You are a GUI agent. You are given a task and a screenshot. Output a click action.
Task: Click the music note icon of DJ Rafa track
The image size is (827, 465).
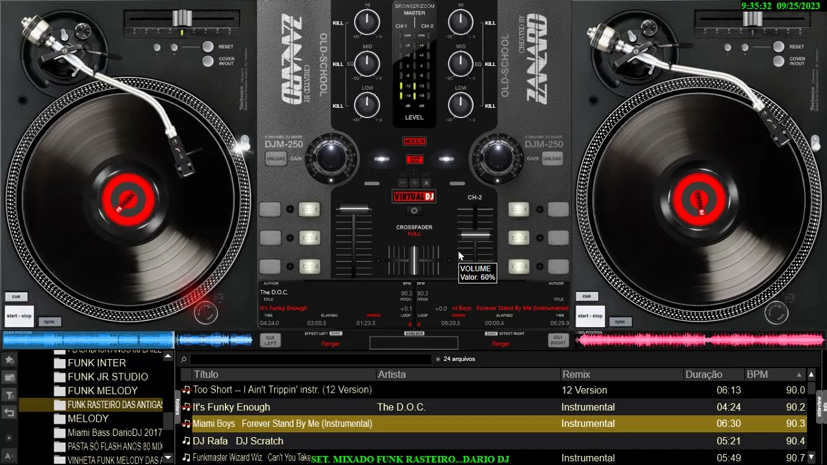pos(186,441)
